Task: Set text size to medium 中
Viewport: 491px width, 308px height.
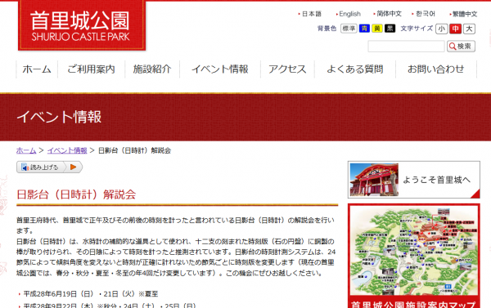Action: [x=455, y=29]
